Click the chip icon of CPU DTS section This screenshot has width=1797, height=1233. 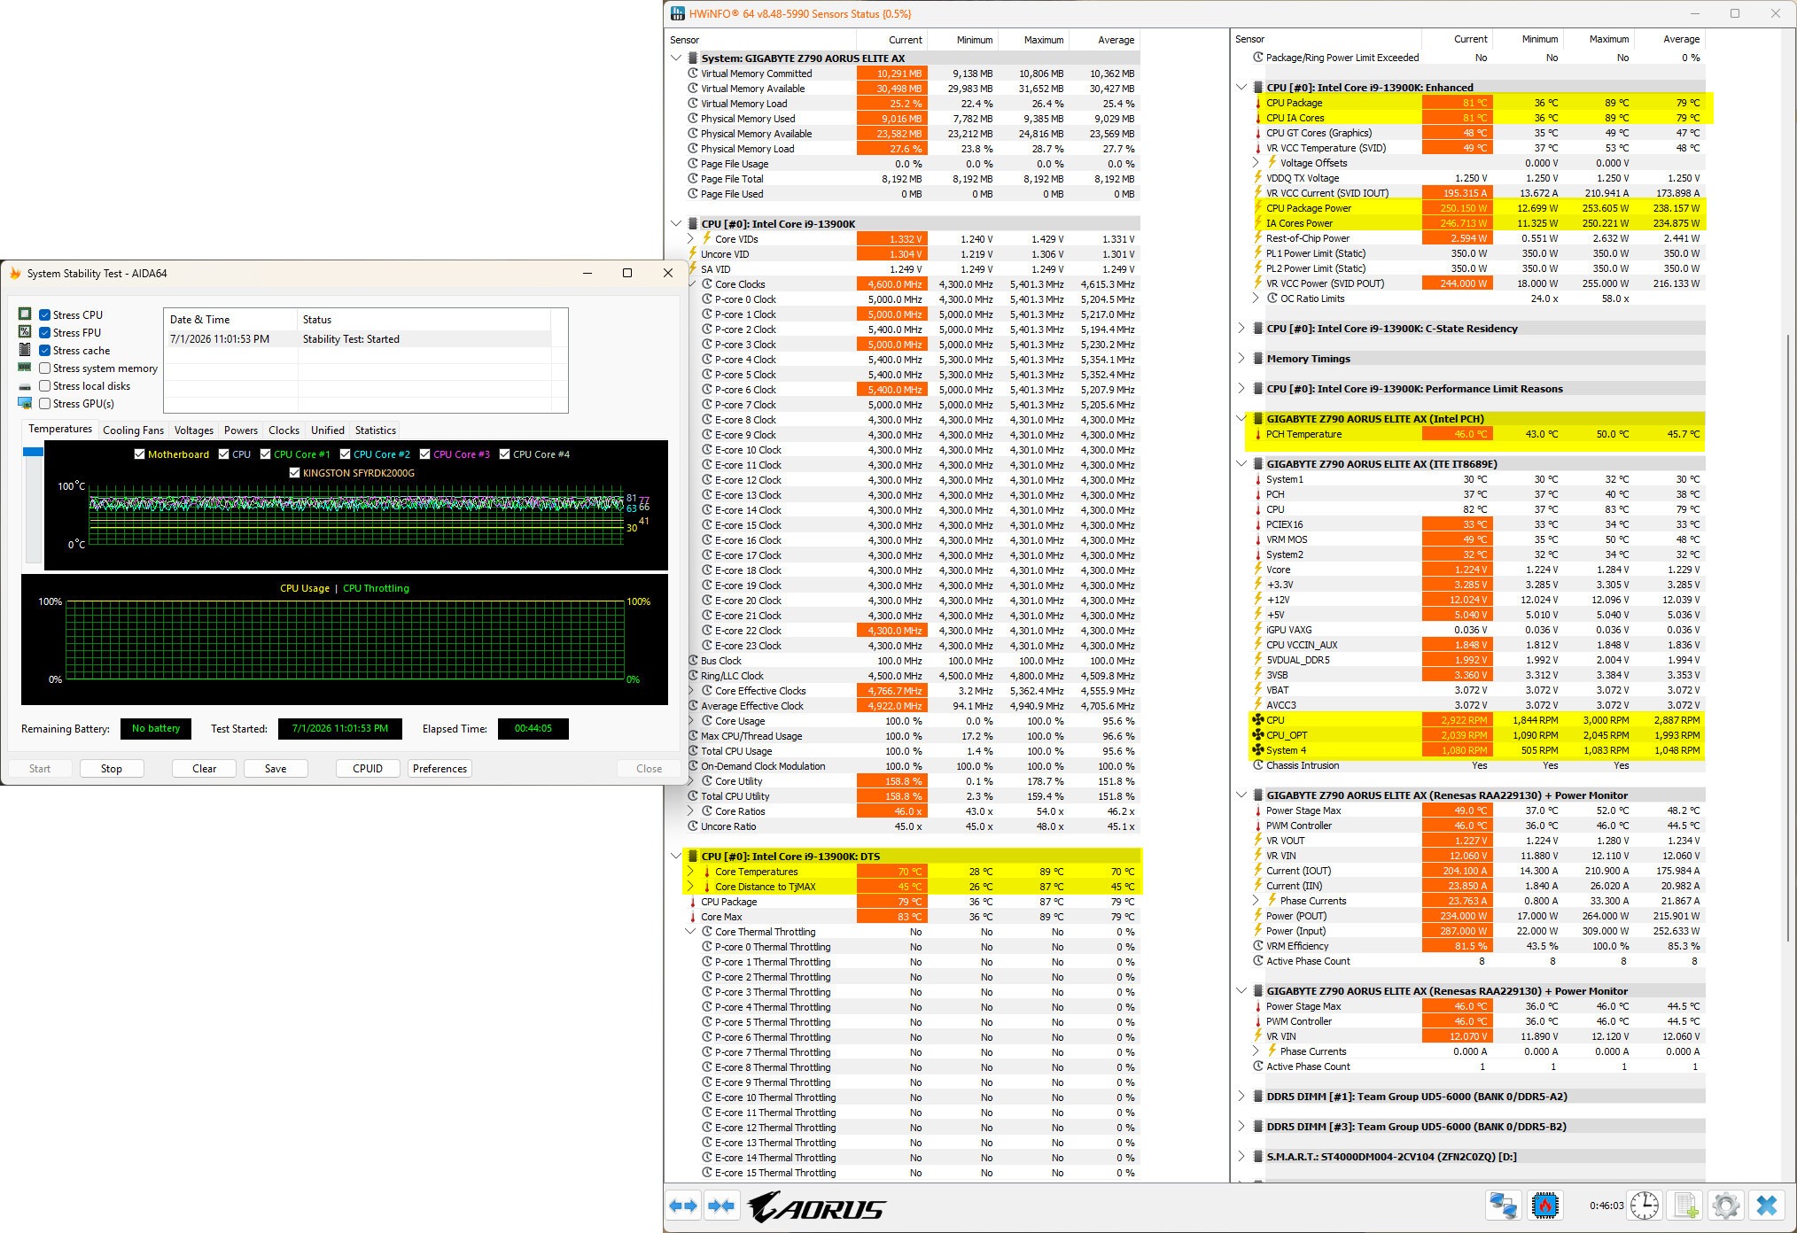click(x=693, y=857)
